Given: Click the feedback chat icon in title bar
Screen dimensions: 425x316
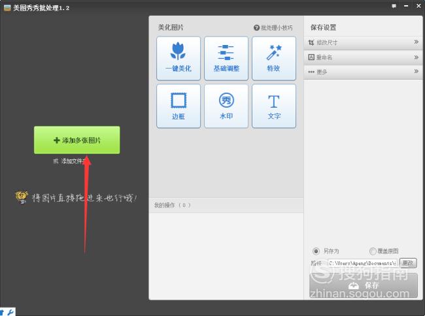Looking at the screenshot, I should tap(394, 6).
